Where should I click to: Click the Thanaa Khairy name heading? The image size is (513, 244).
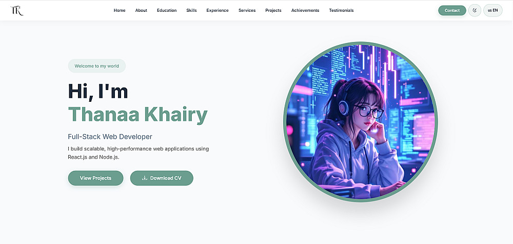click(137, 115)
